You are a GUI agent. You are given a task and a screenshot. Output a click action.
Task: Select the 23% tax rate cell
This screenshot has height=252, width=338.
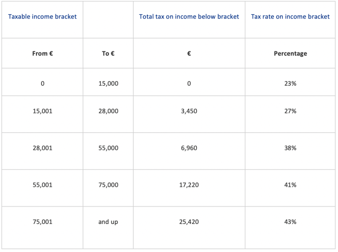pos(290,84)
